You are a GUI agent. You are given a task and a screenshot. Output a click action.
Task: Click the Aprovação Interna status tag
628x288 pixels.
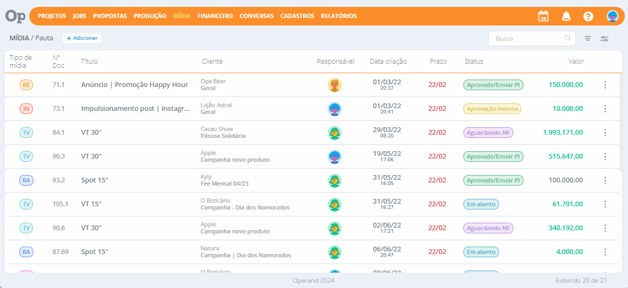[492, 109]
